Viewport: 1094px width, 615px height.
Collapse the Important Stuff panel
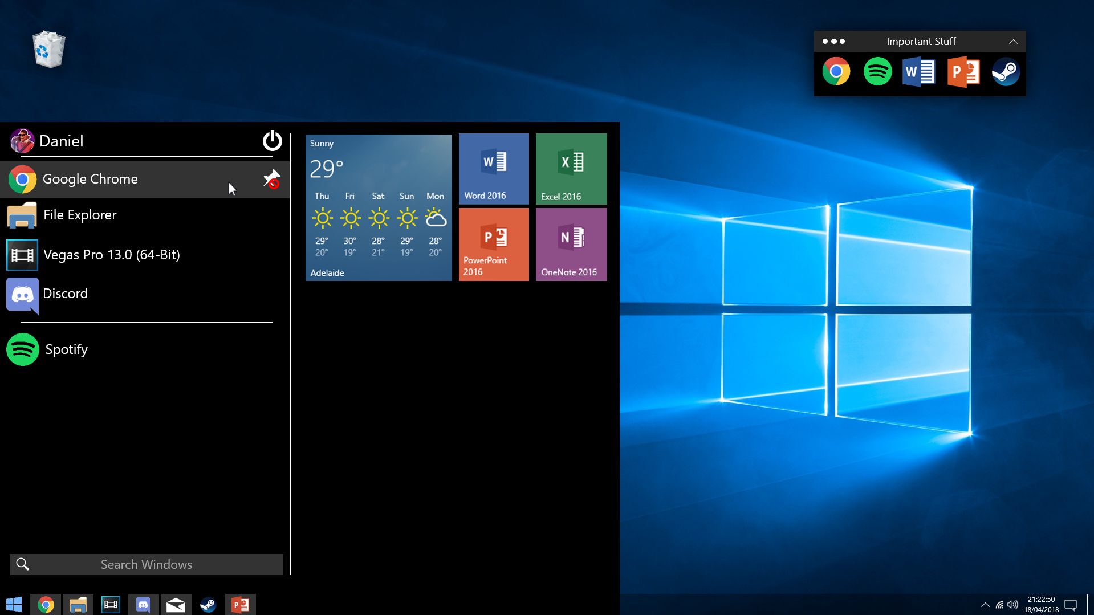[x=1013, y=42]
